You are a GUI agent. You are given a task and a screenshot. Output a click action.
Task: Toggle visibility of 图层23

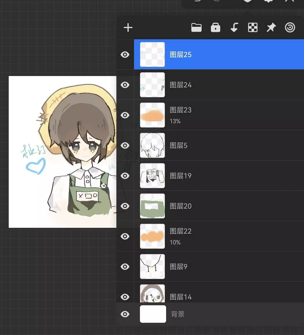click(125, 115)
